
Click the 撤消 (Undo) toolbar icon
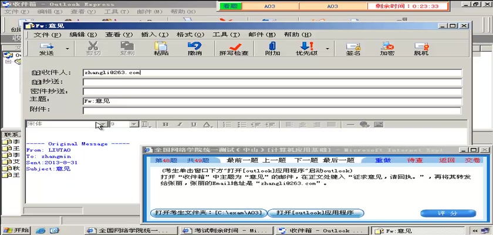click(x=195, y=49)
